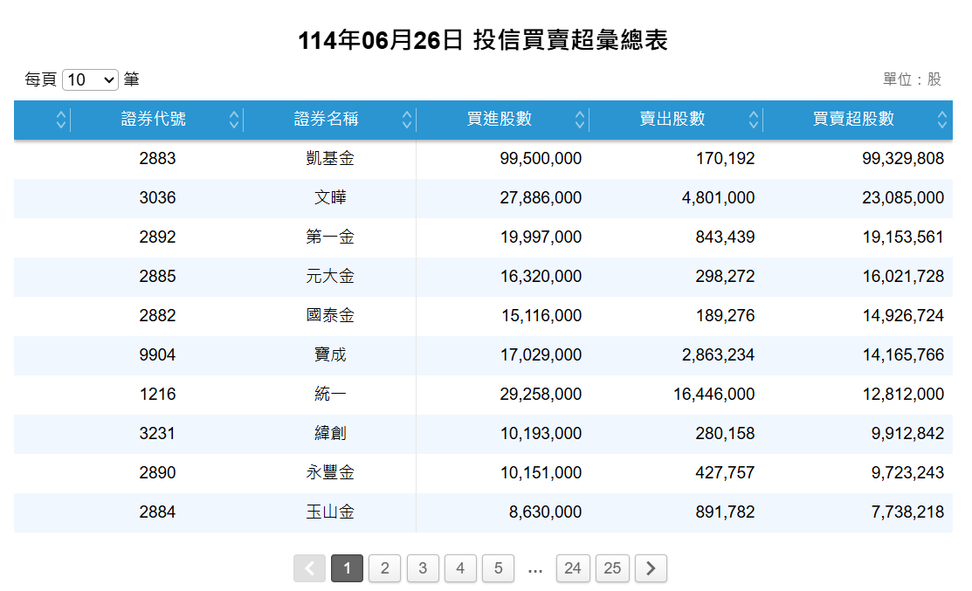Click buy volume 27,886,000
972x591 pixels.
tap(541, 197)
